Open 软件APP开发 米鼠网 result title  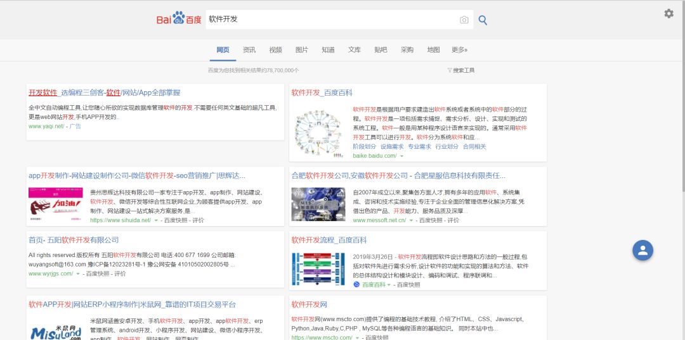pyautogui.click(x=132, y=305)
